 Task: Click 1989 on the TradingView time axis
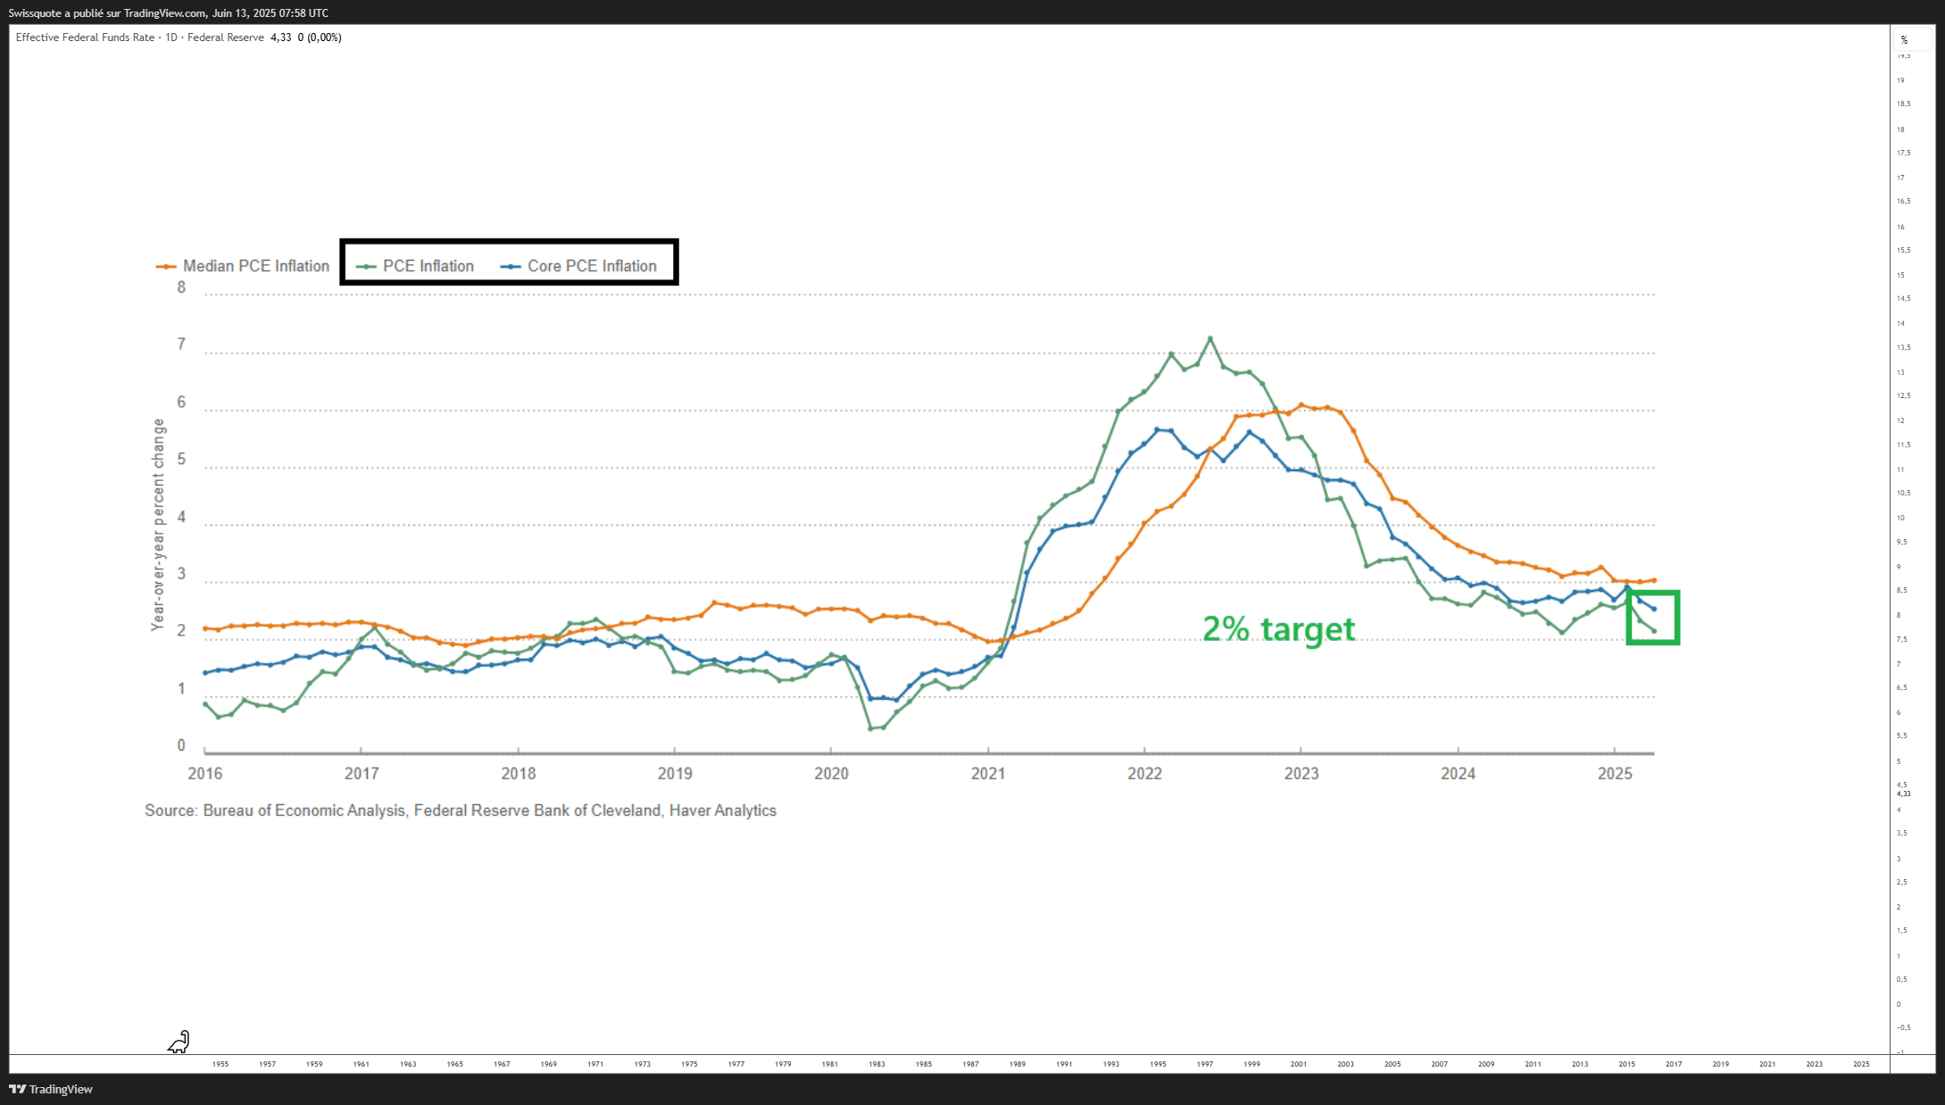(x=1018, y=1064)
